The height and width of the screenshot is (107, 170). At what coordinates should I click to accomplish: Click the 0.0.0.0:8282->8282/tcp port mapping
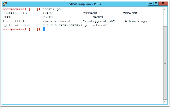point(65,25)
